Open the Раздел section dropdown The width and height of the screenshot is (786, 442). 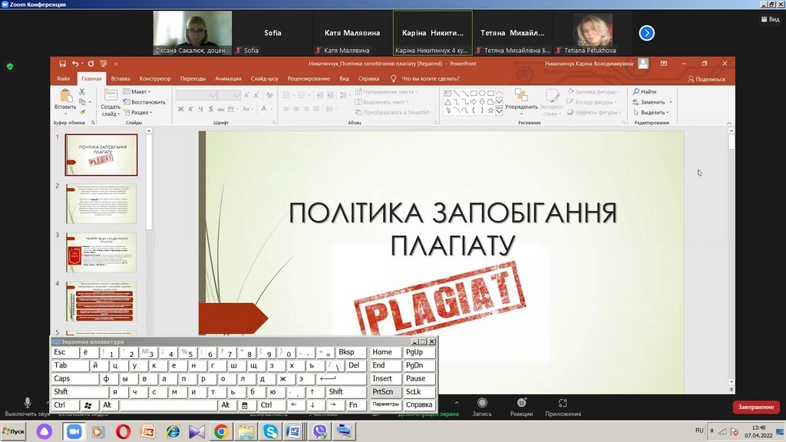140,113
